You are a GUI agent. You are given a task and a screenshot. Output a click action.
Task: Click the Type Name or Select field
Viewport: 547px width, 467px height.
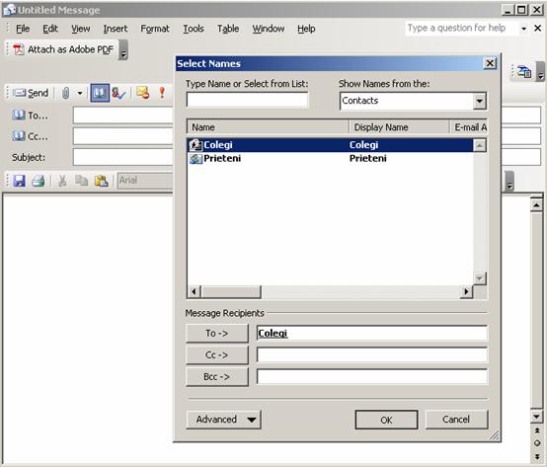[248, 101]
